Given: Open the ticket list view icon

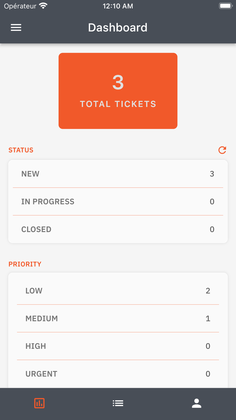Looking at the screenshot, I should (118, 403).
